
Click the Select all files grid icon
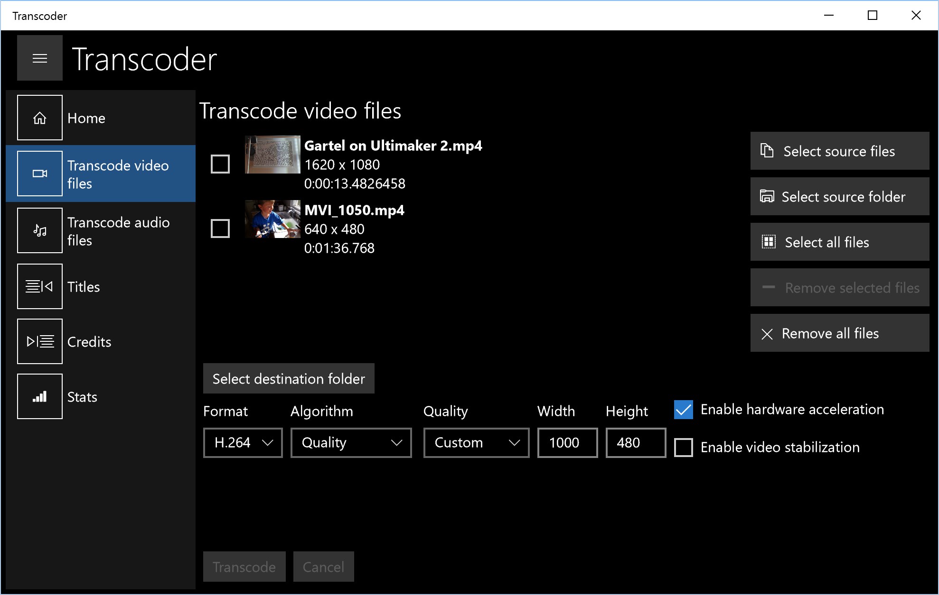click(769, 242)
